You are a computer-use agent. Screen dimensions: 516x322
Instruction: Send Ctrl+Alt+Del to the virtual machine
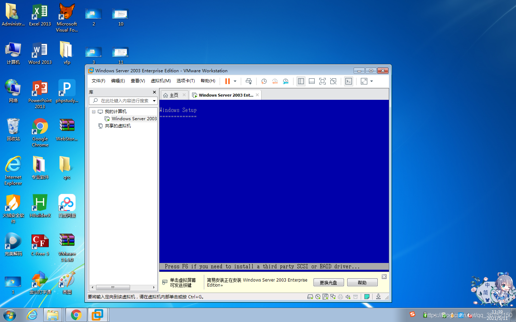click(249, 81)
